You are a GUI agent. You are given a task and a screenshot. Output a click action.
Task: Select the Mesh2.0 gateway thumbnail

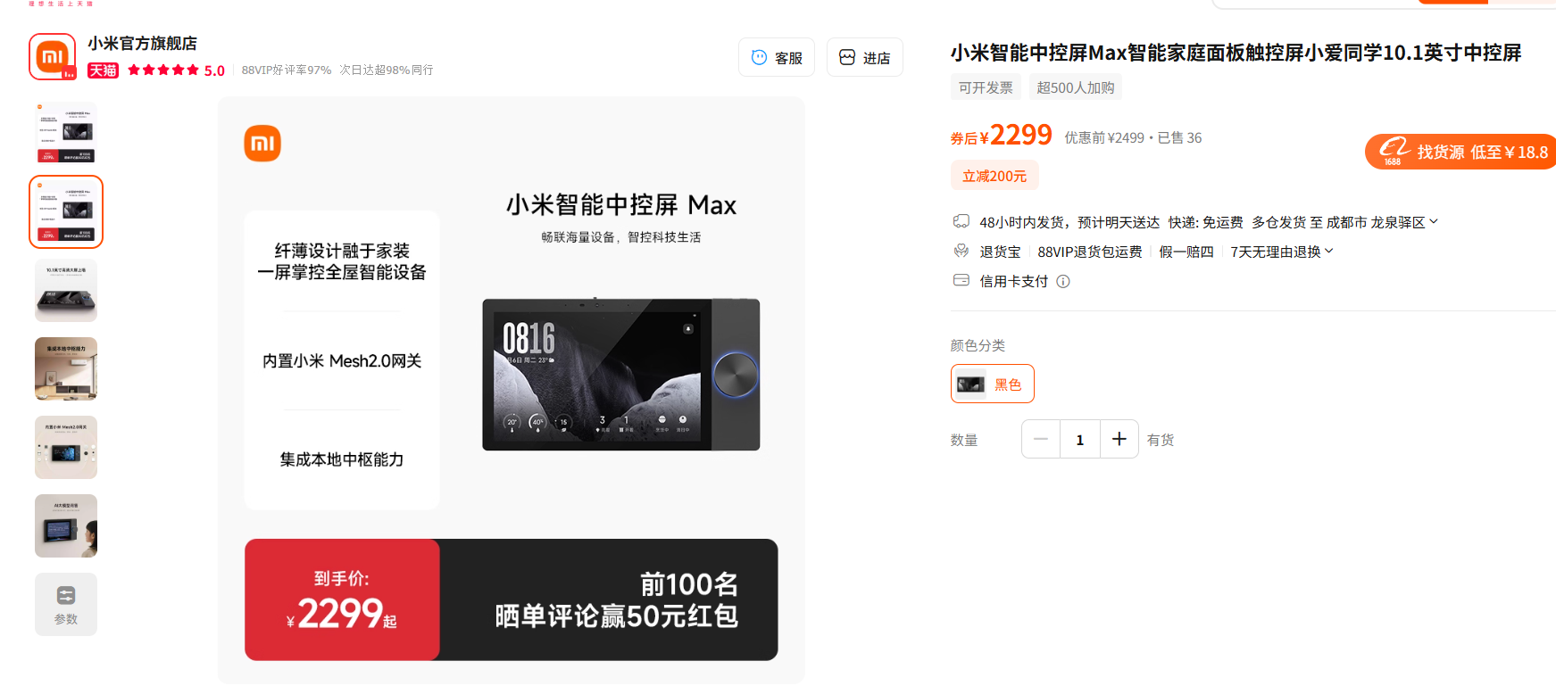(x=66, y=447)
